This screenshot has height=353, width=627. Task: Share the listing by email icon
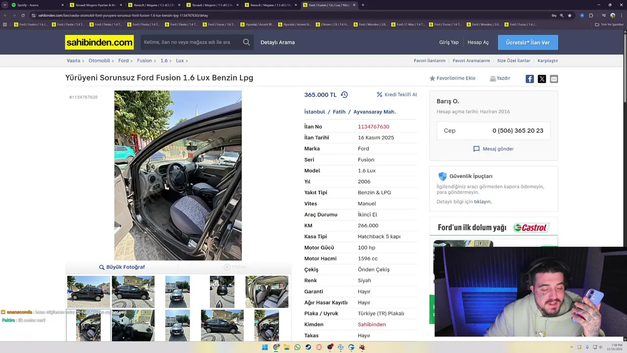[554, 79]
